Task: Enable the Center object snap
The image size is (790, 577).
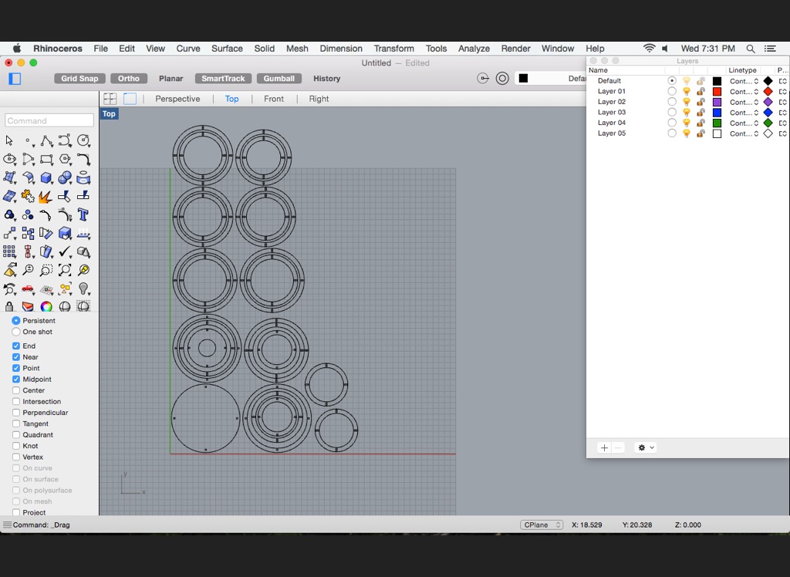Action: (16, 390)
